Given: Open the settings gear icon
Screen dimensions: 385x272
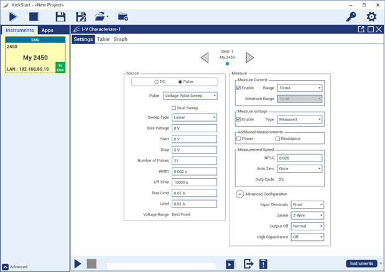Looking at the screenshot, I should (x=371, y=17).
